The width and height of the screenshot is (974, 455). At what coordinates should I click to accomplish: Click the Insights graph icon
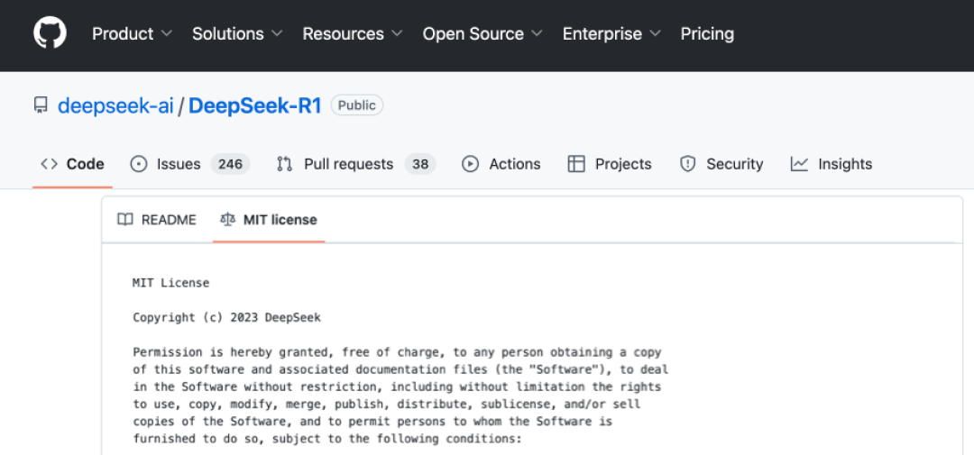coord(799,164)
